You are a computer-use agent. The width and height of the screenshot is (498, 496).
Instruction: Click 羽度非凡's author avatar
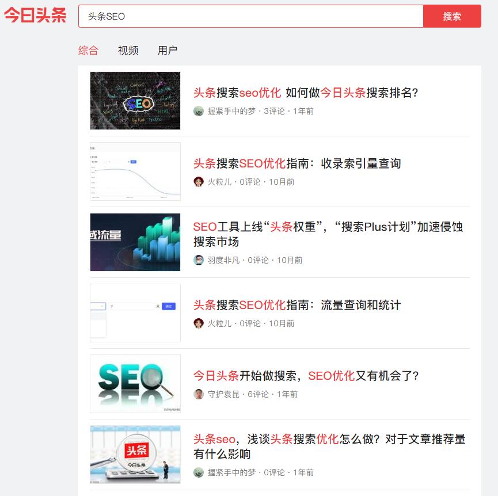[x=198, y=260]
